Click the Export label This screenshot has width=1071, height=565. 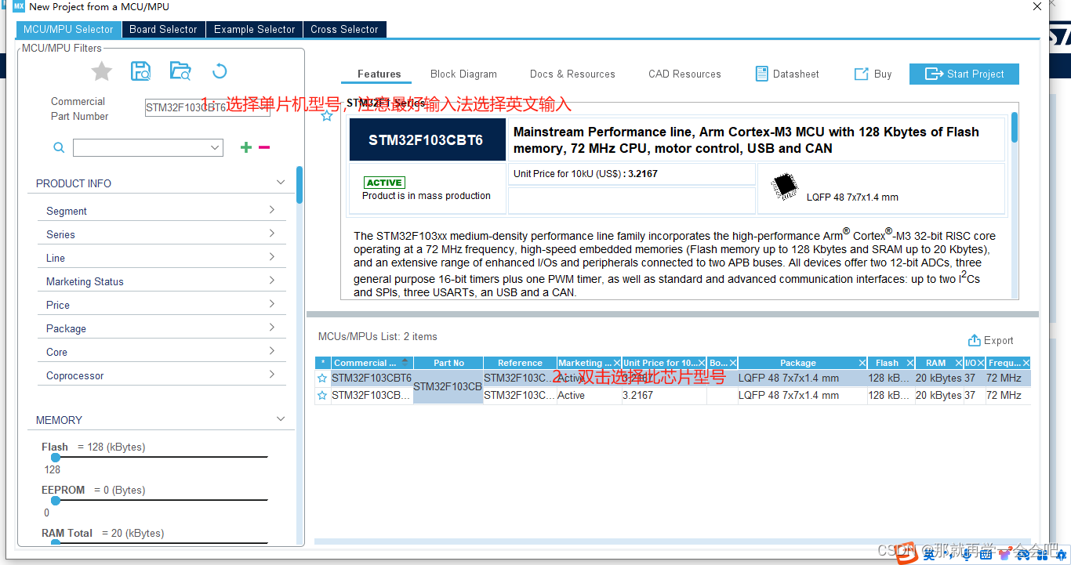click(x=999, y=340)
